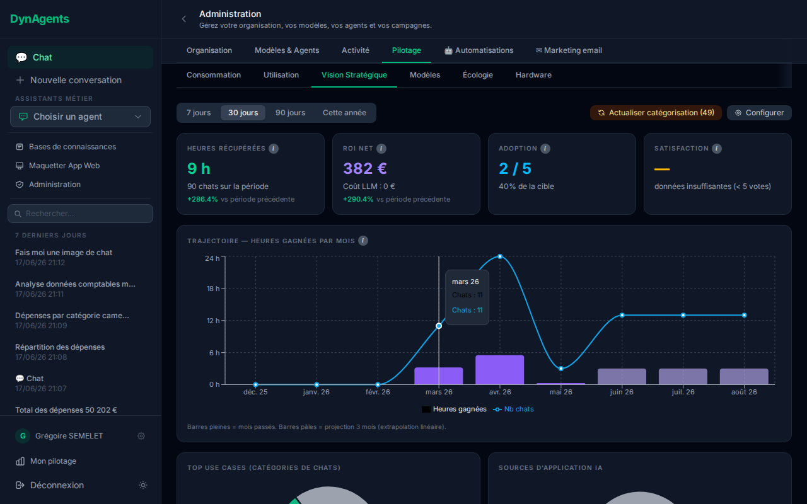Open the Modèles sub-tab
The image size is (807, 504).
tap(425, 75)
